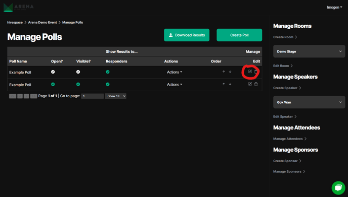The image size is (348, 197).
Task: Toggle the white Visible? check in the first poll row
Action: [78, 72]
